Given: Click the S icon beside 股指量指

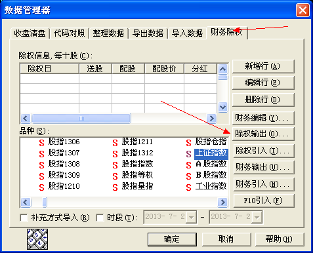Looking at the screenshot, I should (115, 187).
